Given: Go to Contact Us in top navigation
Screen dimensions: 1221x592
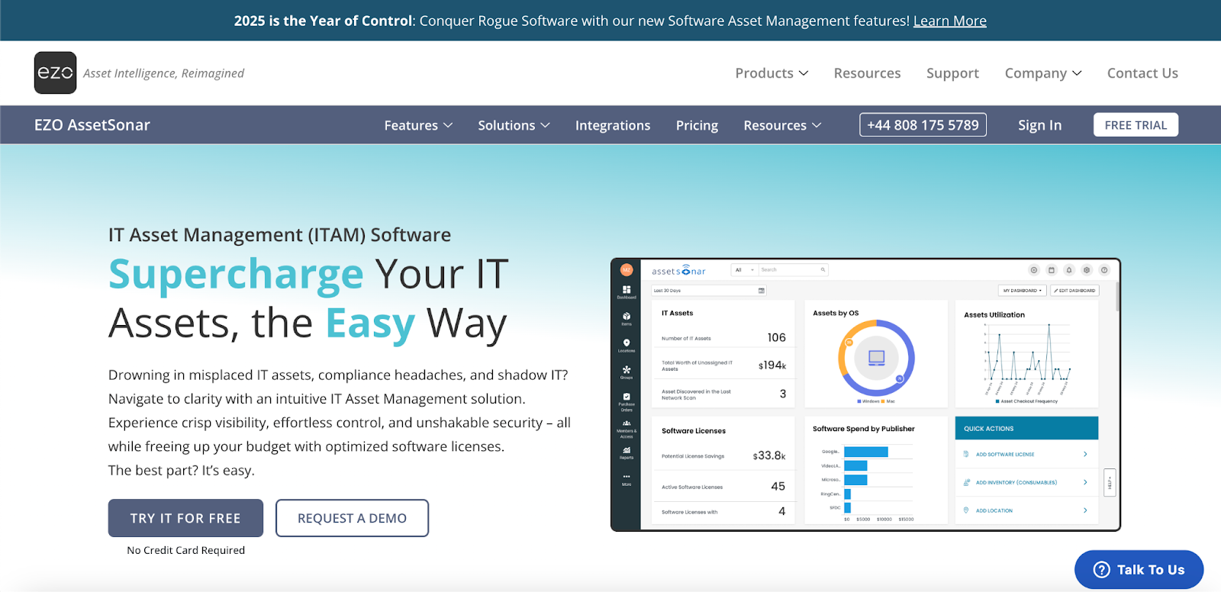Looking at the screenshot, I should pos(1142,73).
